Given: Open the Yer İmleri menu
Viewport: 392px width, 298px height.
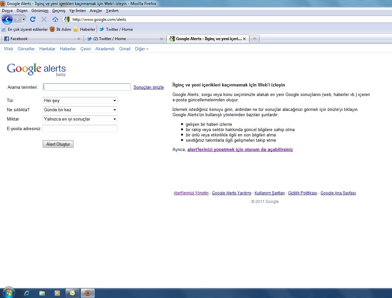Looking at the screenshot, I should coord(77,11).
